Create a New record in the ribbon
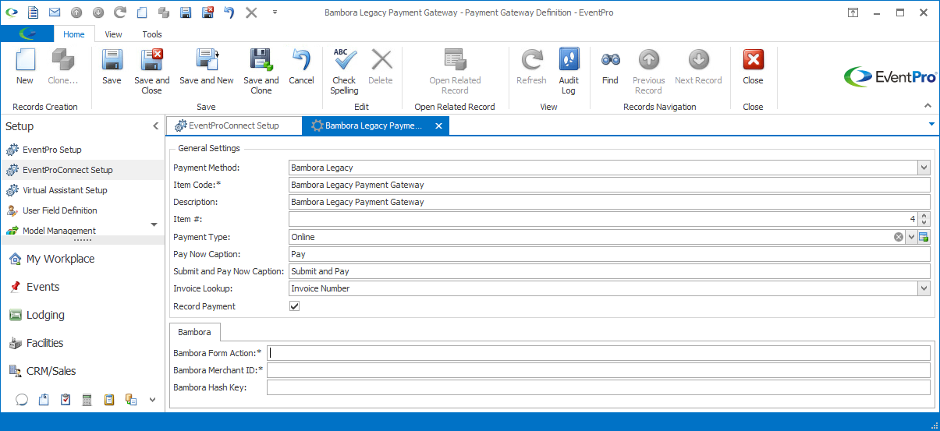This screenshot has width=940, height=431. (x=25, y=67)
